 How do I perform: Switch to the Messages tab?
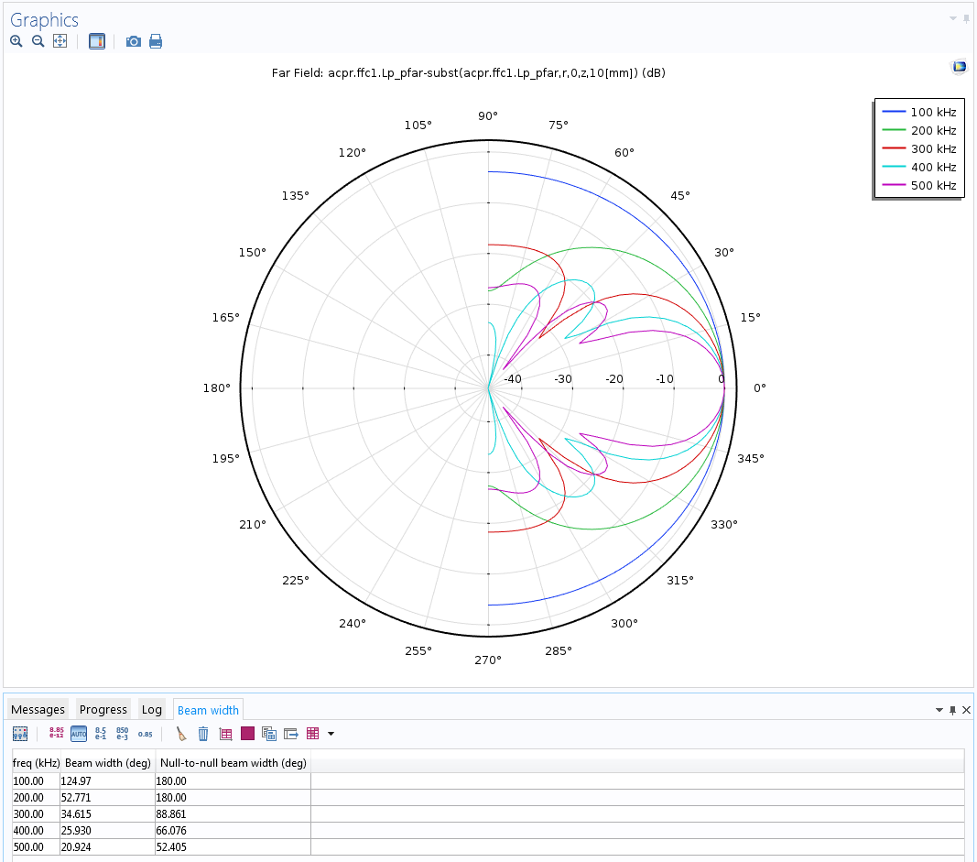coord(38,710)
